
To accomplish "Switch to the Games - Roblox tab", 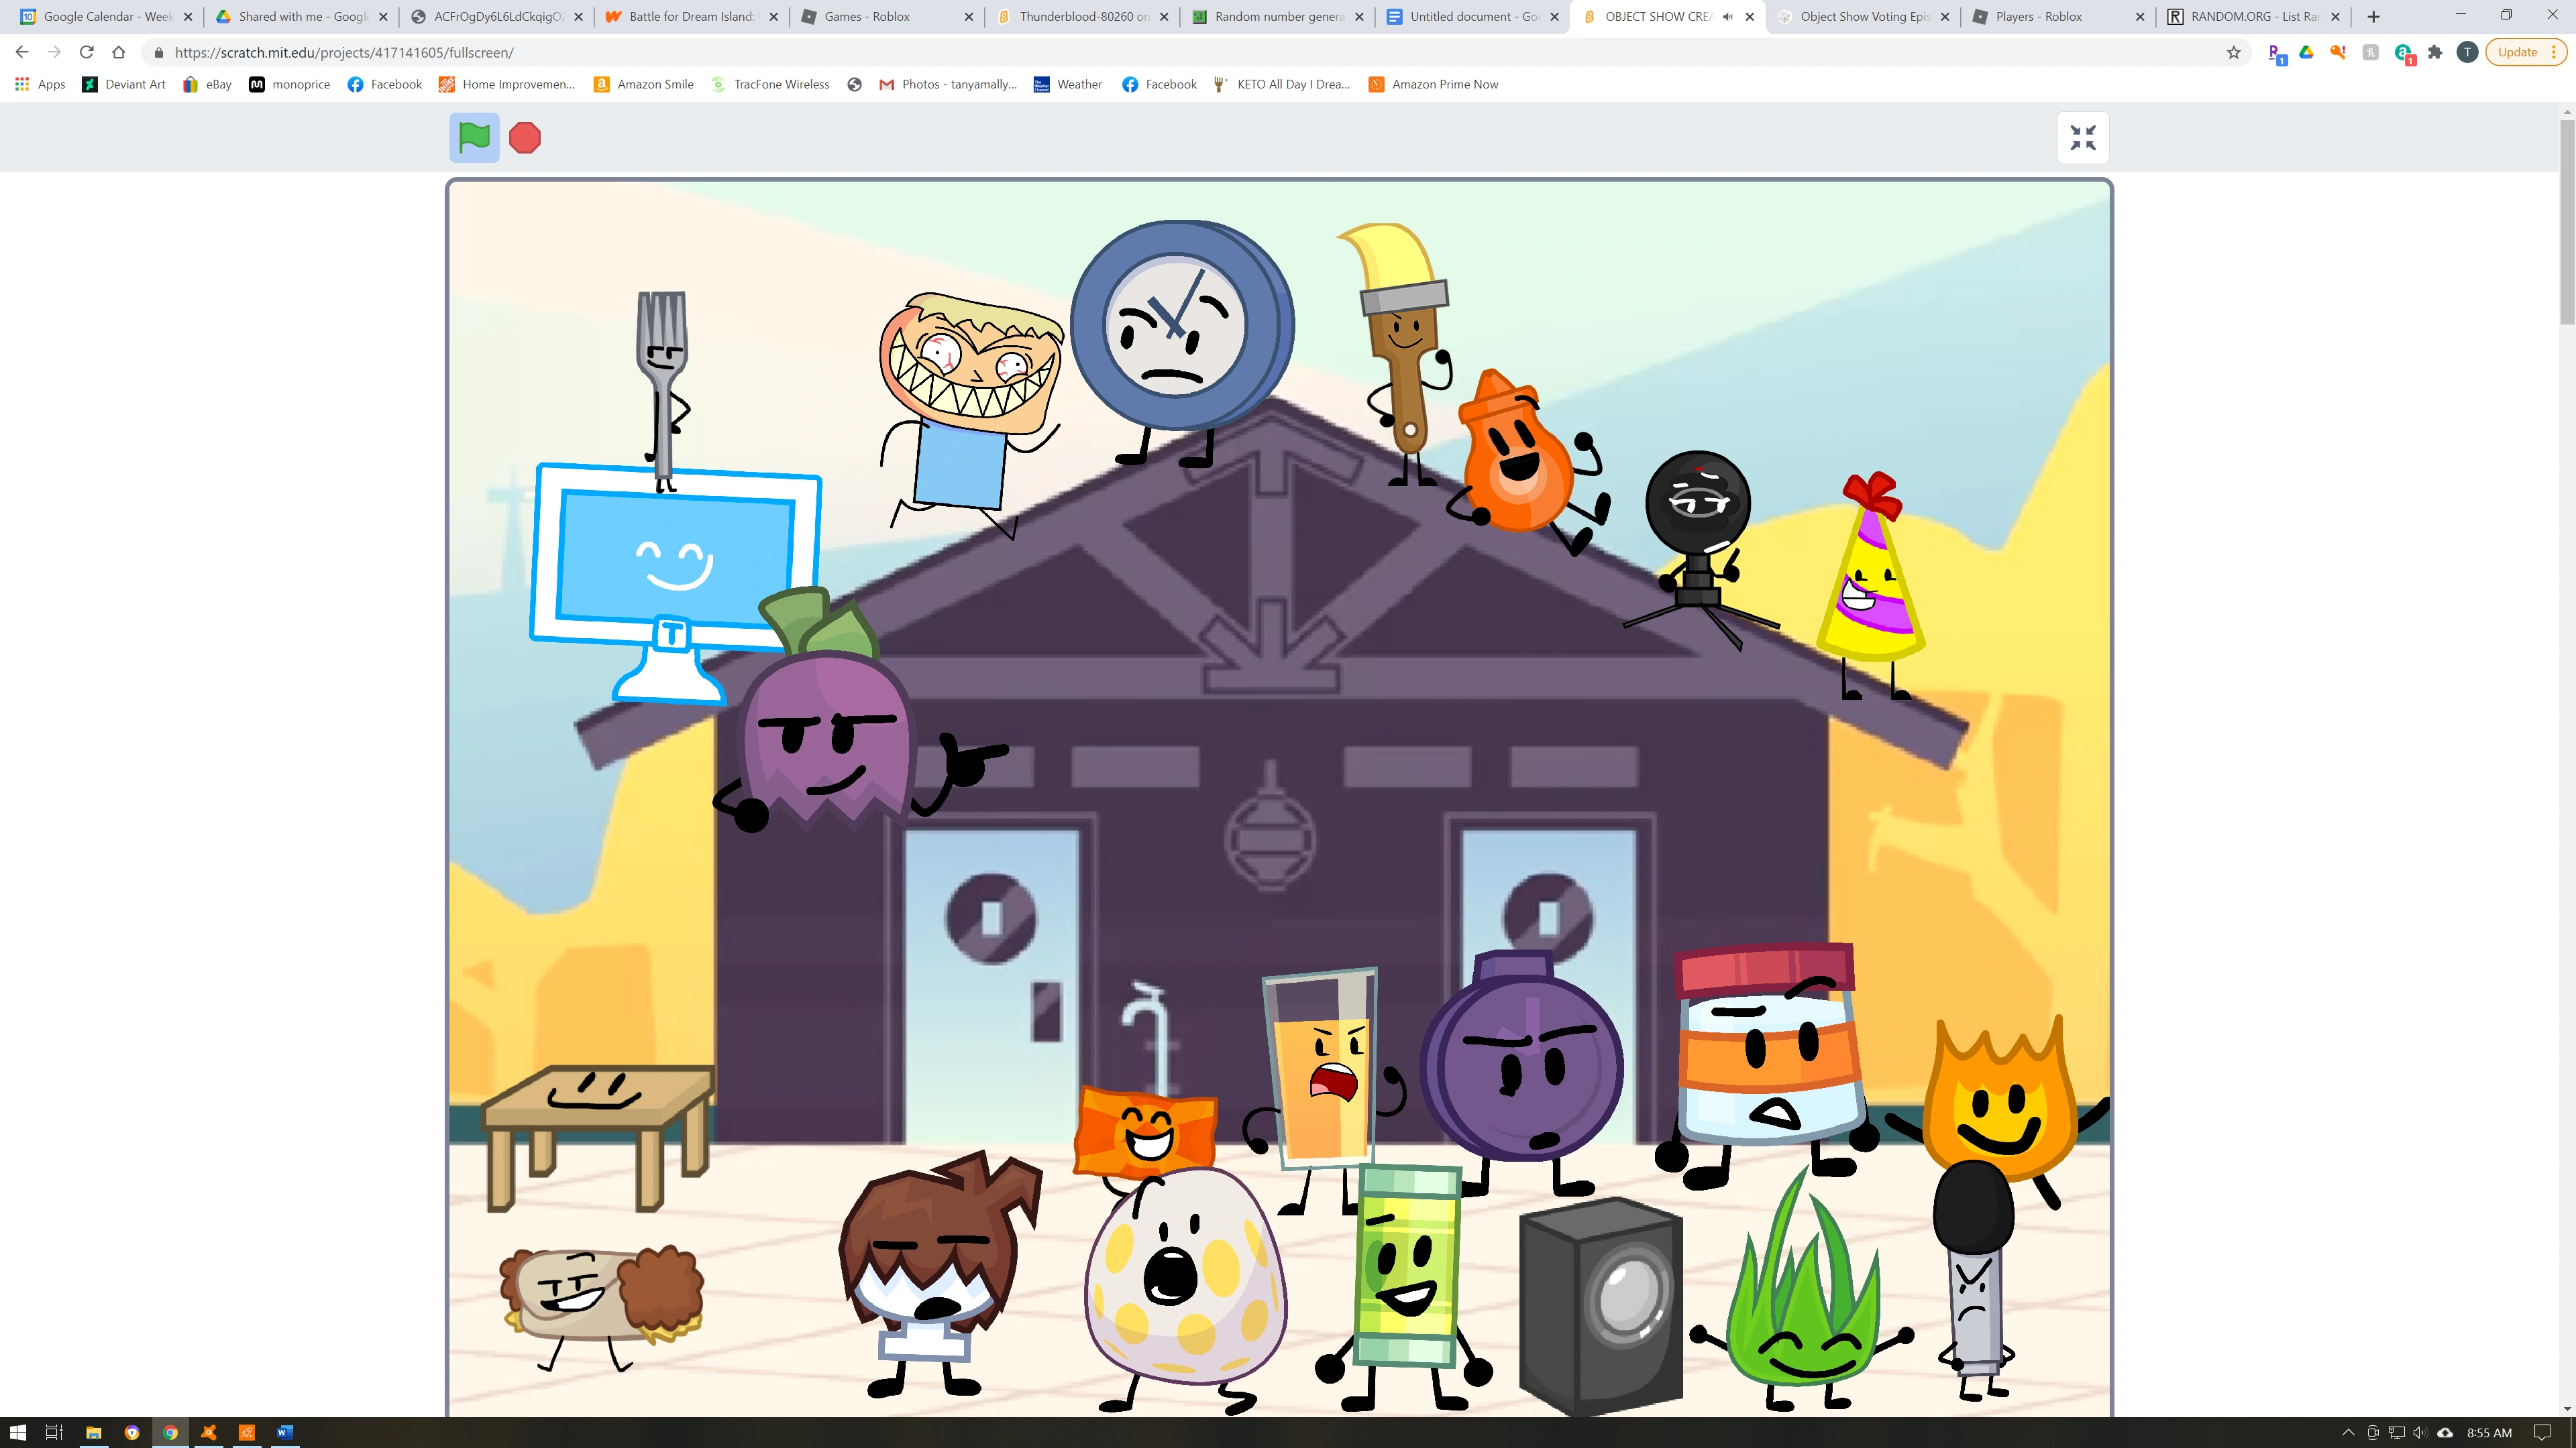I will pyautogui.click(x=867, y=17).
